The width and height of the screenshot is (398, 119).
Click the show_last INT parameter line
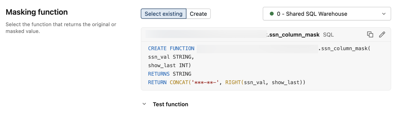169,65
